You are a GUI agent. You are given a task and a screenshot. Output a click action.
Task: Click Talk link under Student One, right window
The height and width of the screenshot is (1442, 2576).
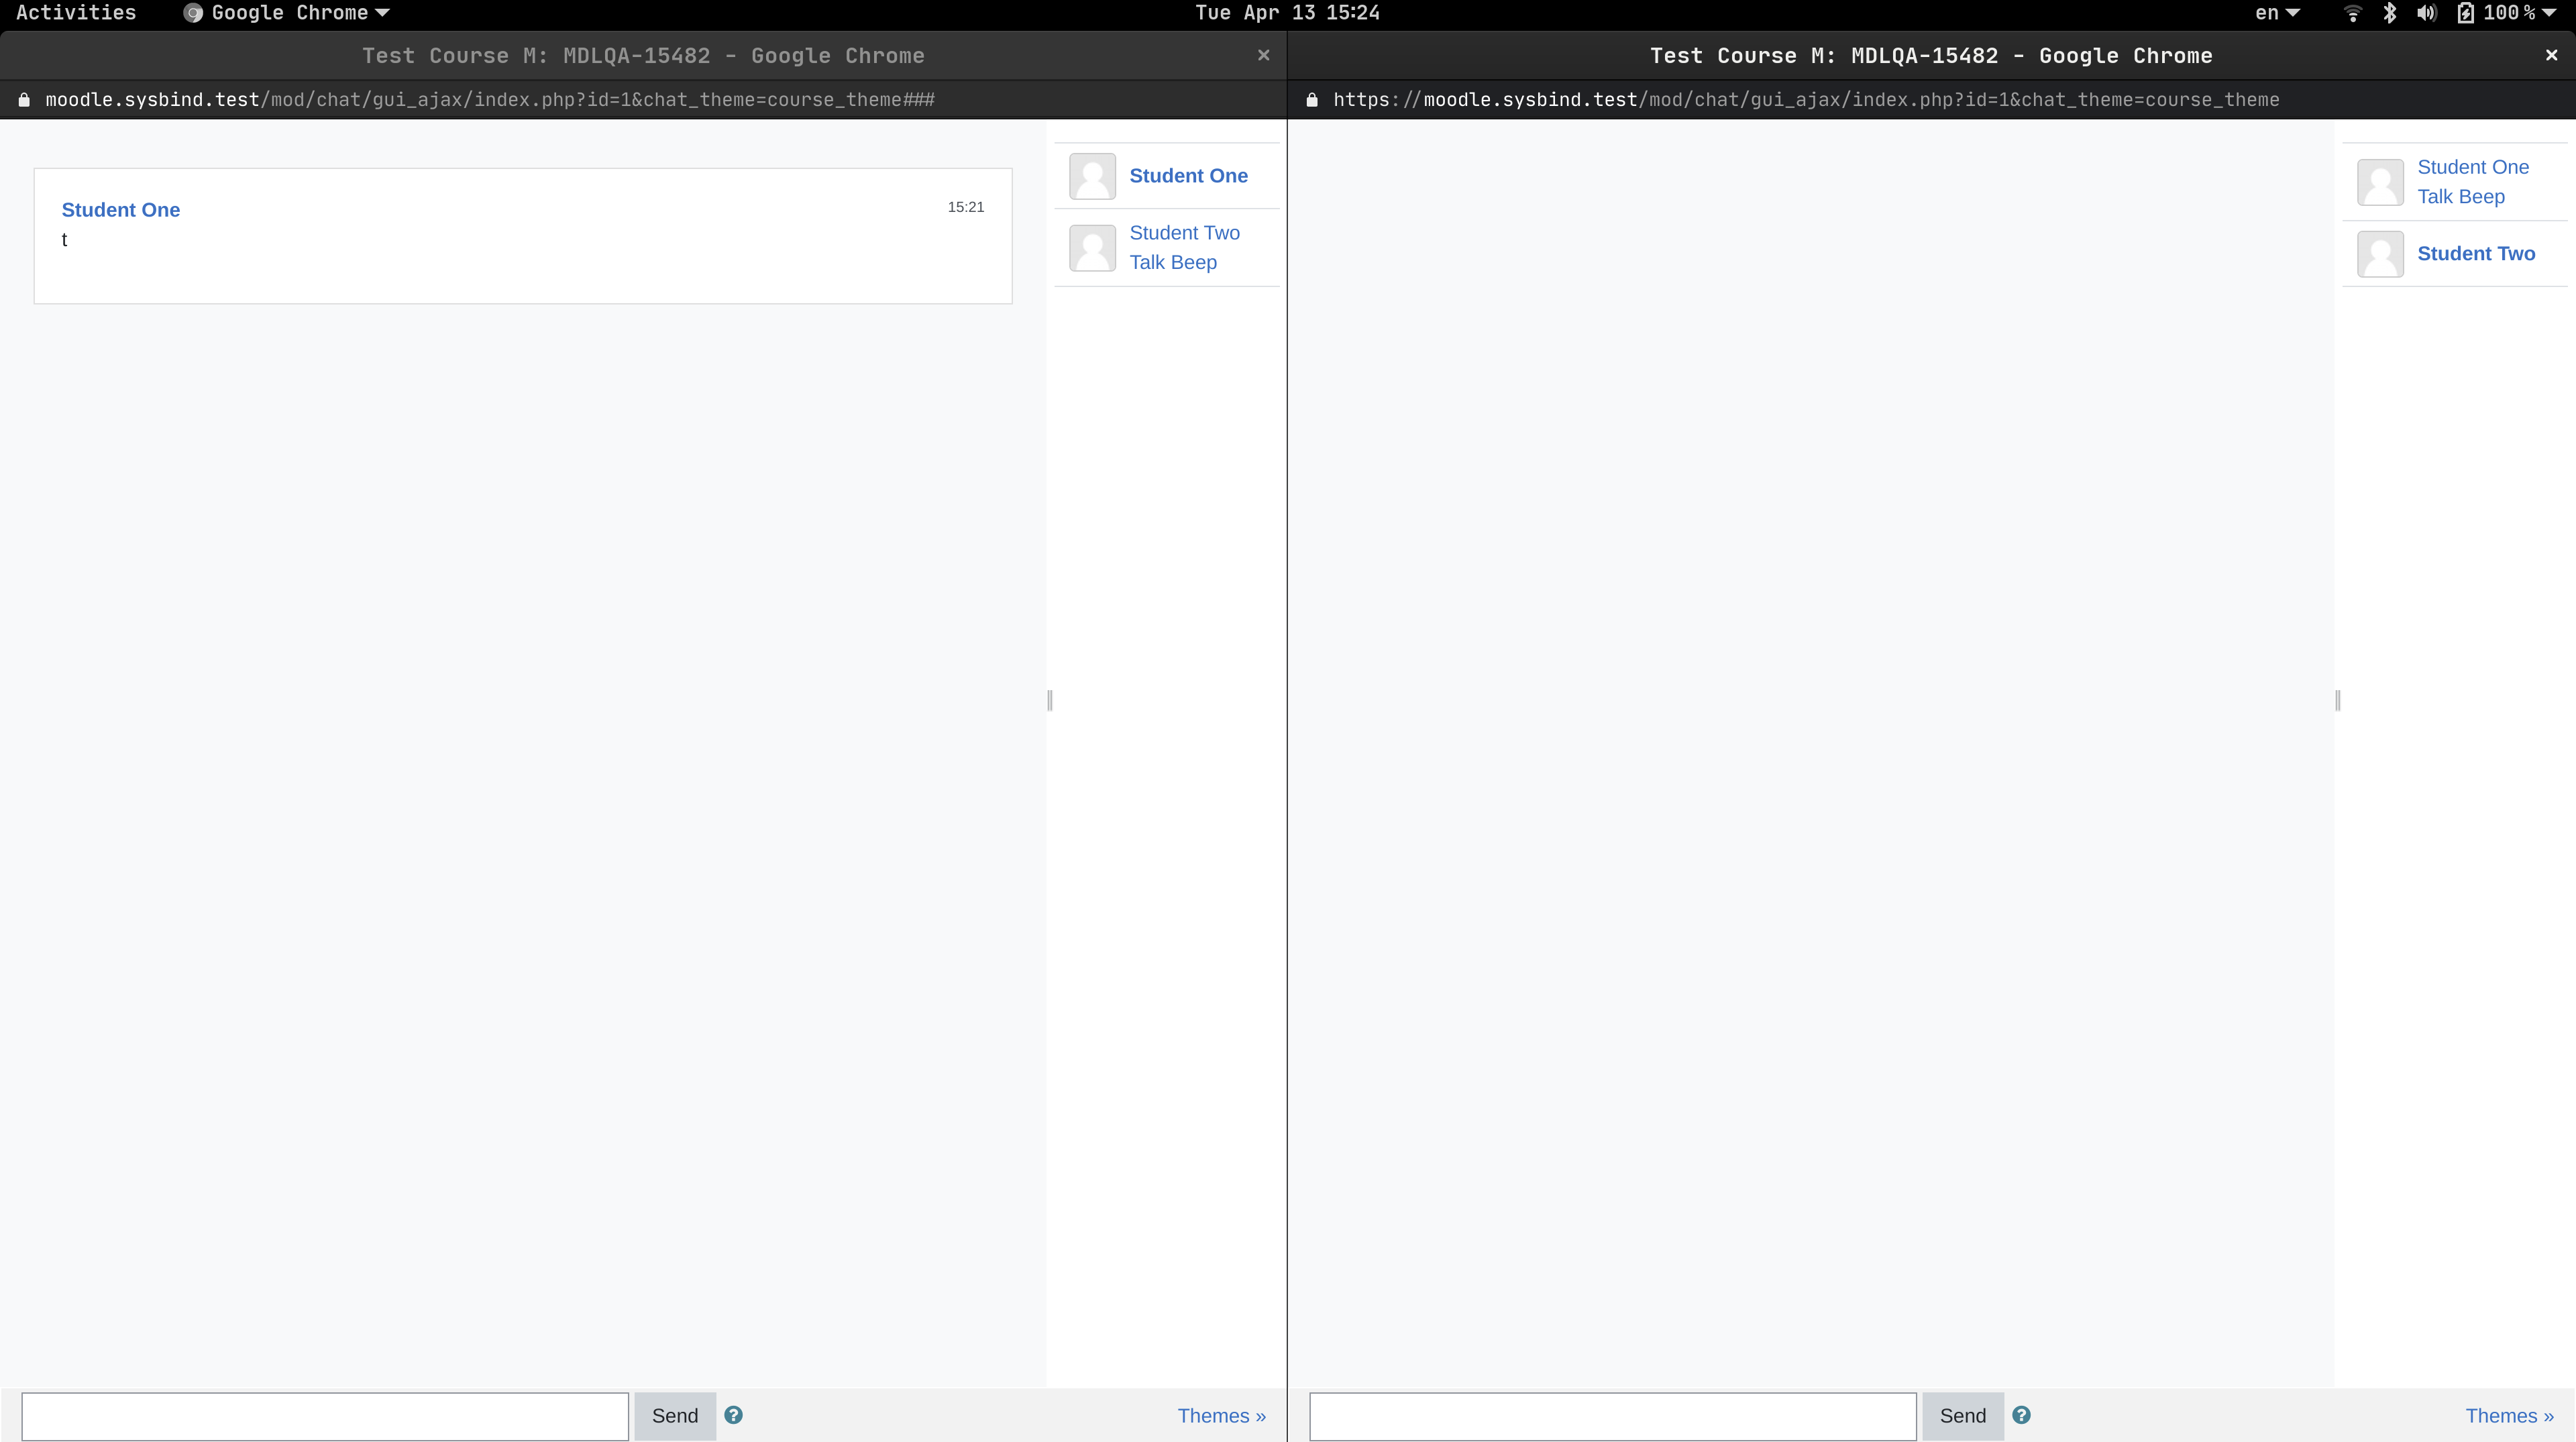pos(2435,197)
